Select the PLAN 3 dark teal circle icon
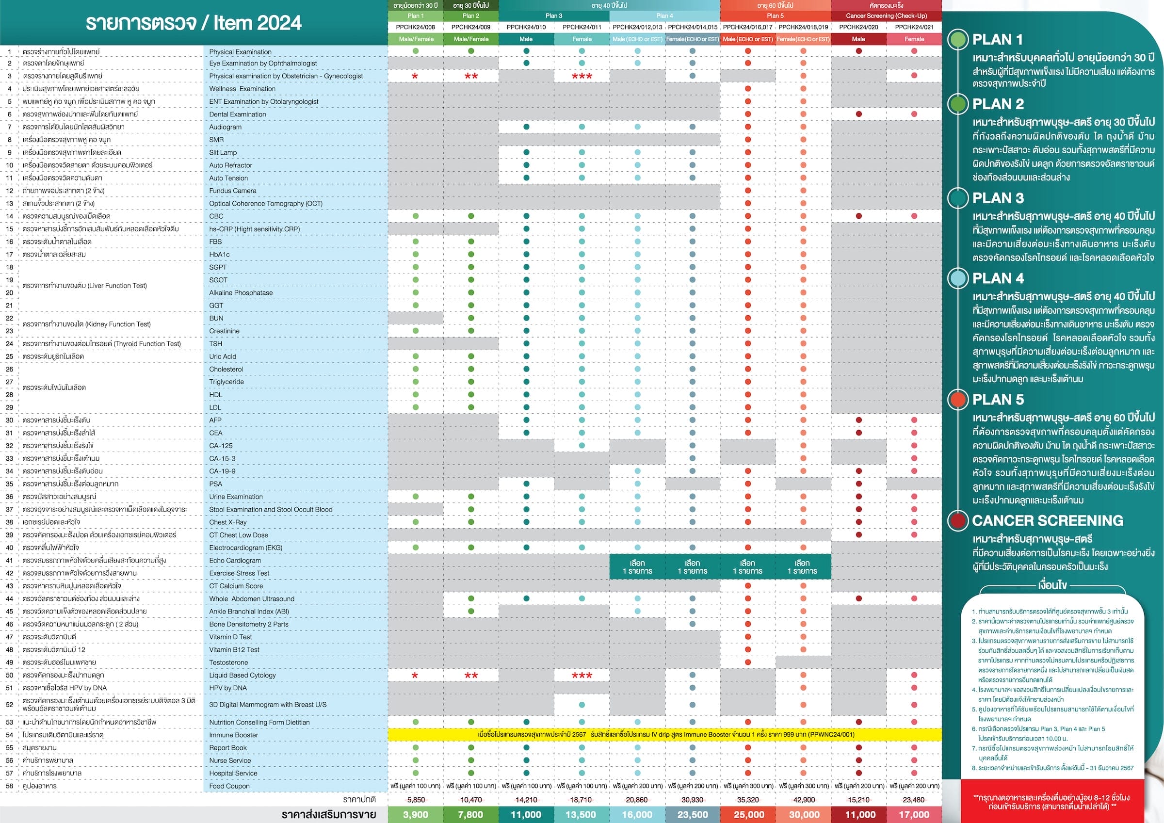 (x=958, y=198)
